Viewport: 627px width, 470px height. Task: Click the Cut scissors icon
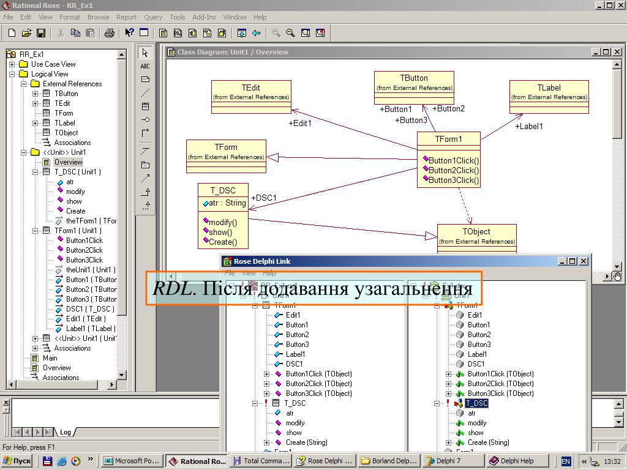point(61,33)
